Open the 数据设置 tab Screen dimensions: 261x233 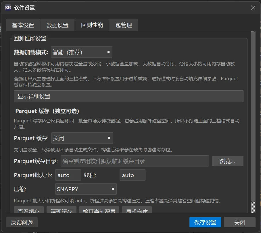[x=57, y=25]
